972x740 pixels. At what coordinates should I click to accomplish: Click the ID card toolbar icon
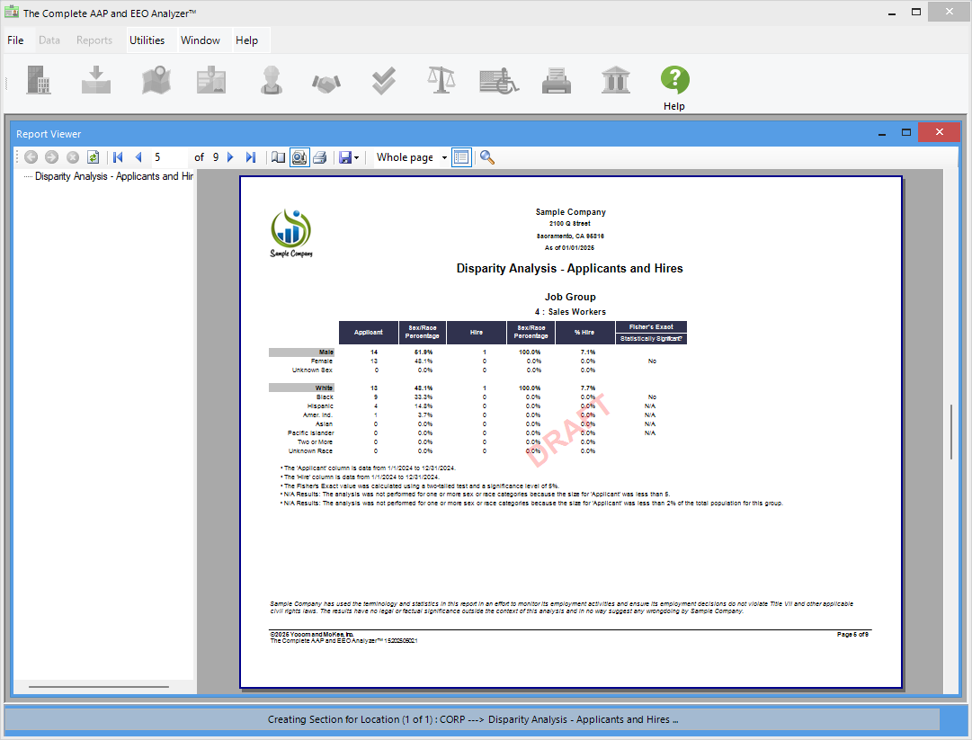(211, 80)
